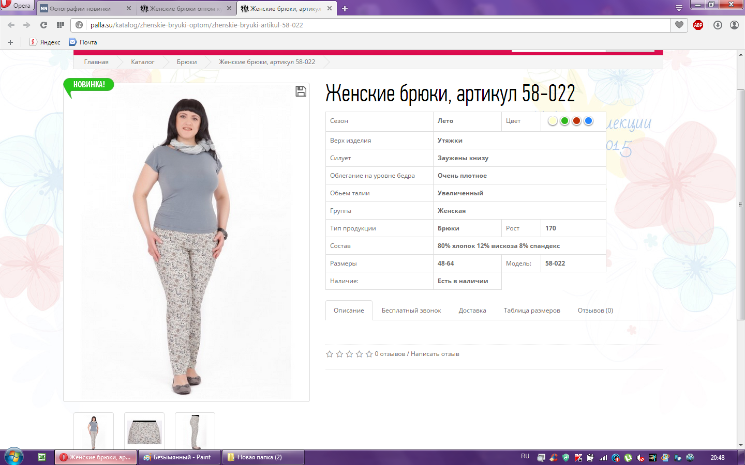Screen dimensions: 745x465
Task: Click the taskbar clock showing 20:48
Action: [718, 457]
